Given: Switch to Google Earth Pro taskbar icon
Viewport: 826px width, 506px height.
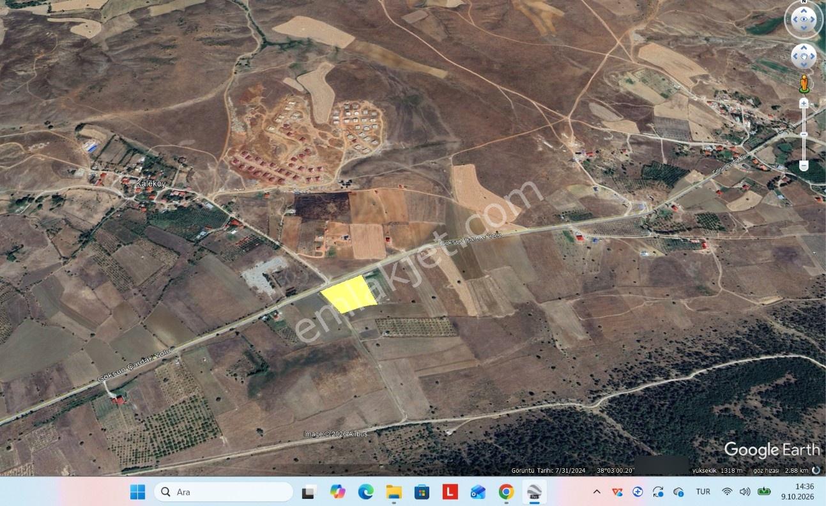Looking at the screenshot, I should tap(534, 492).
